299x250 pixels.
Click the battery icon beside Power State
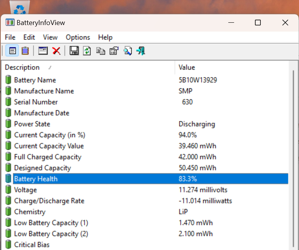8,124
